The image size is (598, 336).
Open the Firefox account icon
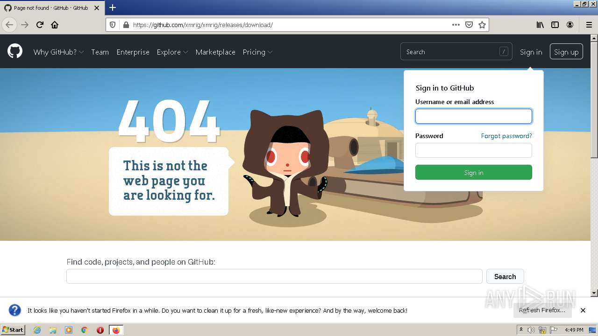click(570, 25)
